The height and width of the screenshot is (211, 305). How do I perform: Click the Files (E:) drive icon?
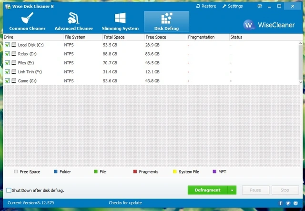pyautogui.click(x=14, y=63)
